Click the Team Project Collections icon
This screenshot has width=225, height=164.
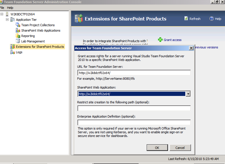(18, 25)
